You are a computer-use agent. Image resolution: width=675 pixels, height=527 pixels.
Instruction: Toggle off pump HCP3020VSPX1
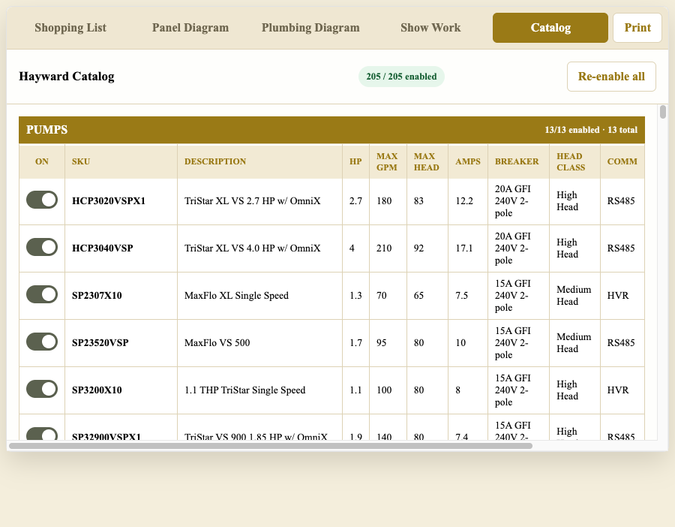point(42,200)
